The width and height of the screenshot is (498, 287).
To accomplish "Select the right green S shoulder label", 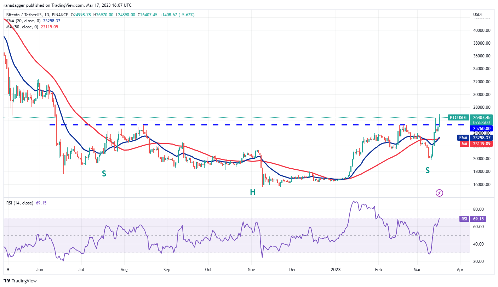I will pos(428,170).
